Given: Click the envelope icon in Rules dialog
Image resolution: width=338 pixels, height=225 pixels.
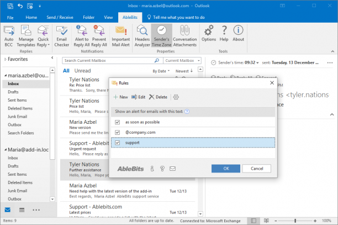Looking at the screenshot, I should [172, 169].
